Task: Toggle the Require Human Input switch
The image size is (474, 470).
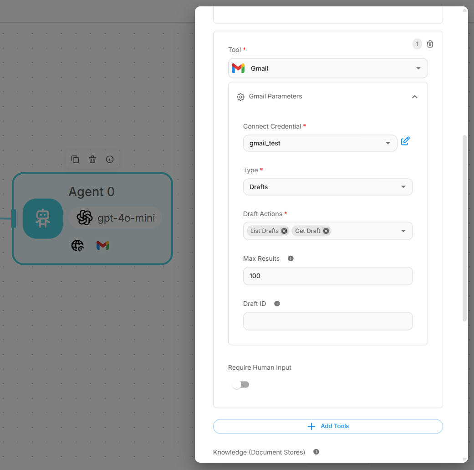Action: (x=240, y=385)
